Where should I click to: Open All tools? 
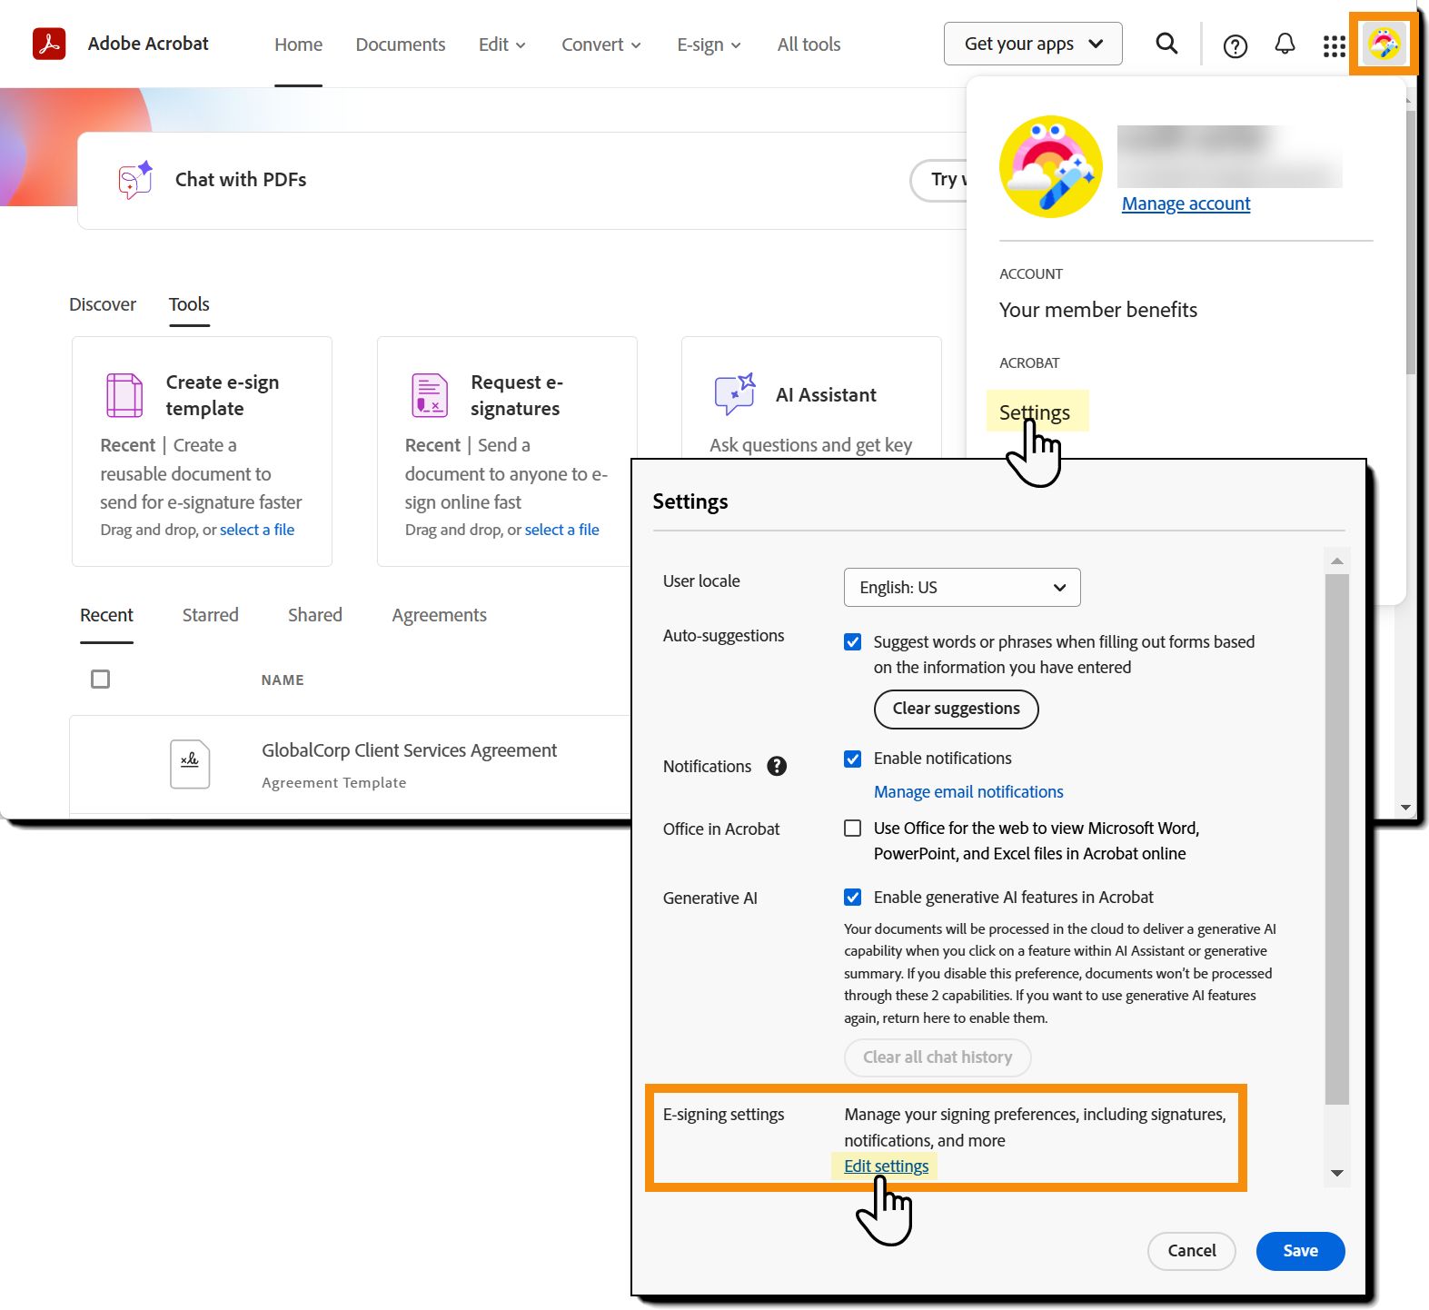click(809, 45)
